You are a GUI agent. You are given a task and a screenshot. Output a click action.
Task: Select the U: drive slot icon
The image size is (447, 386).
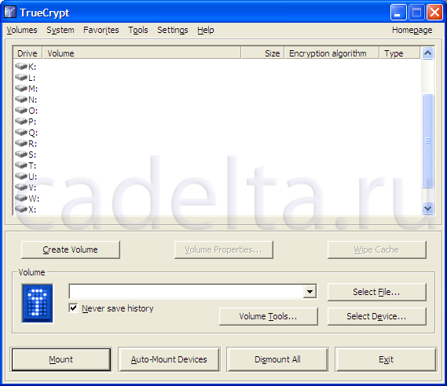point(21,177)
